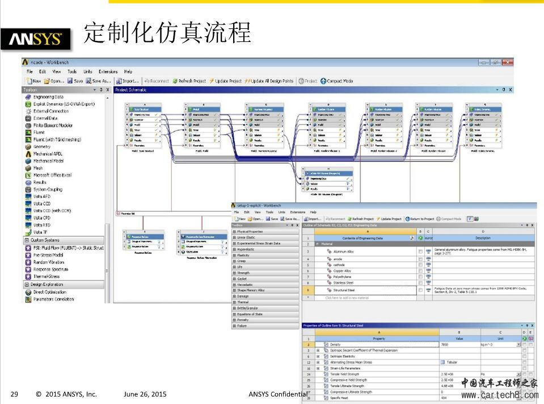
Task: Toggle Copper Alloy row checkbox
Action: [x=420, y=271]
